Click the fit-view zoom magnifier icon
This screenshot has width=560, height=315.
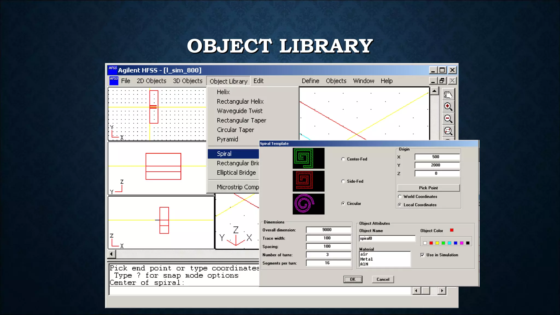pyautogui.click(x=448, y=131)
